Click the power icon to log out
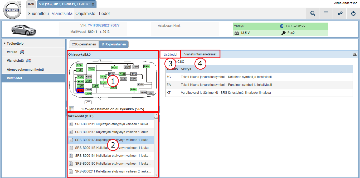This screenshot has width=360, height=178. coord(353,14)
